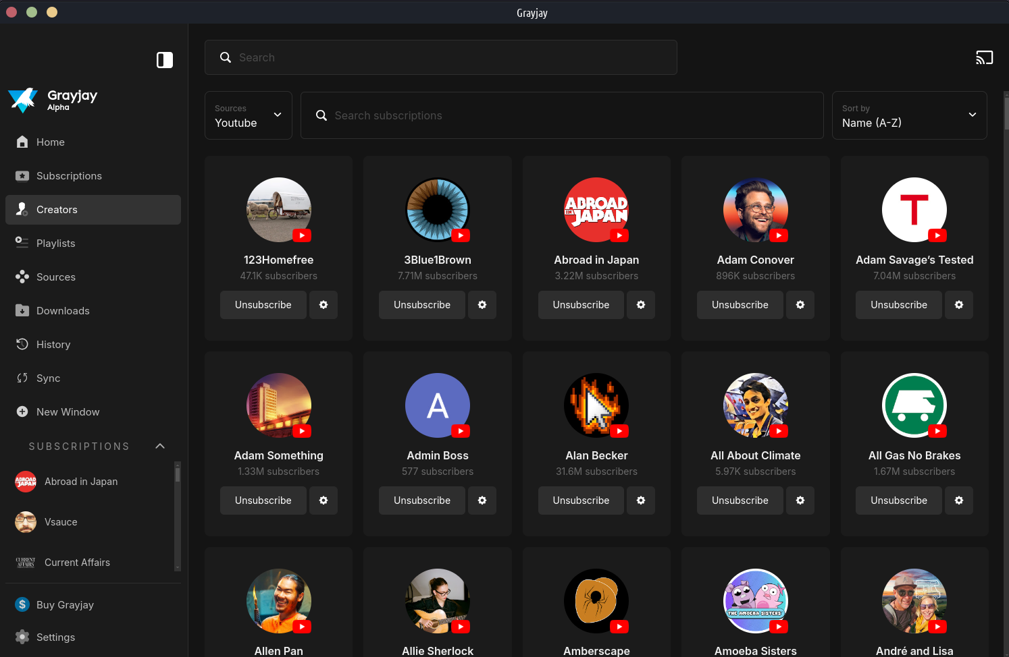
Task: Open a New Window
Action: (x=68, y=412)
